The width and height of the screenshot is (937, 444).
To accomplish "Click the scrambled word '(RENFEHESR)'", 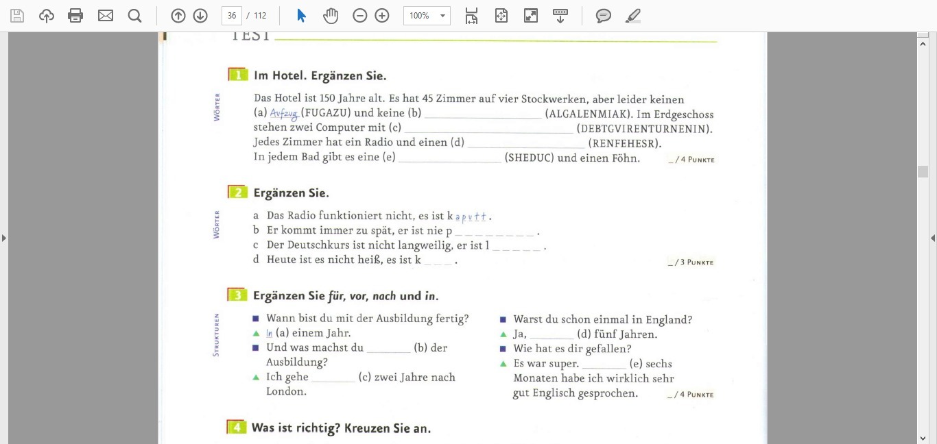I will pyautogui.click(x=625, y=143).
